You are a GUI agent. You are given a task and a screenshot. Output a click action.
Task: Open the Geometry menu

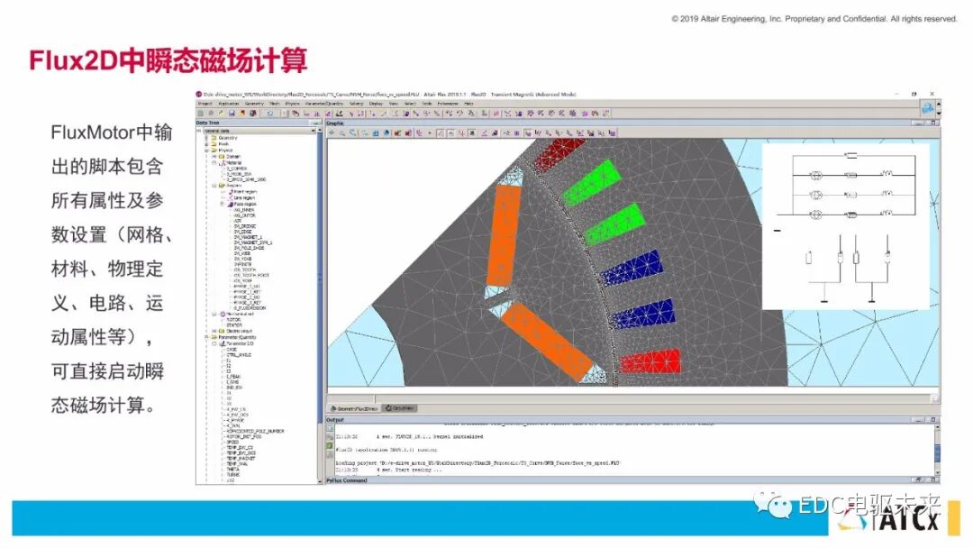(x=254, y=104)
